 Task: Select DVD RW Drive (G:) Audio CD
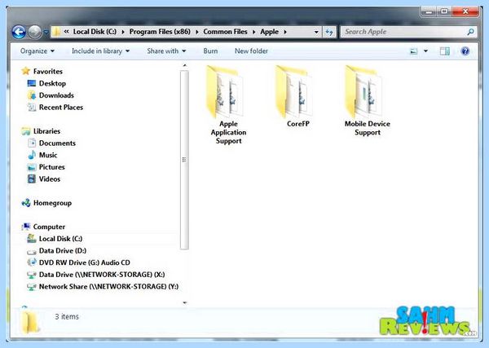[x=85, y=262]
